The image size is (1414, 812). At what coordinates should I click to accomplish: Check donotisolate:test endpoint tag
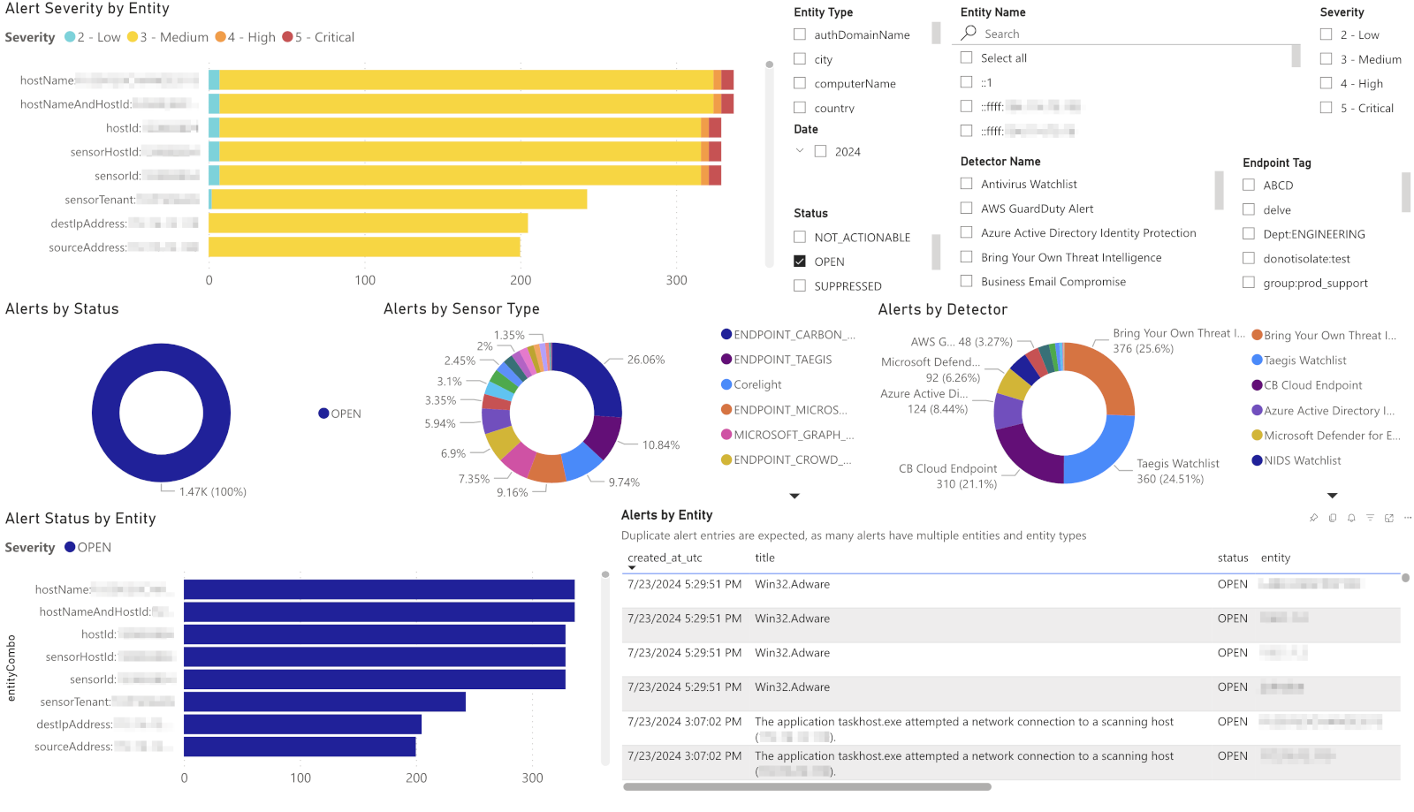tap(1249, 258)
